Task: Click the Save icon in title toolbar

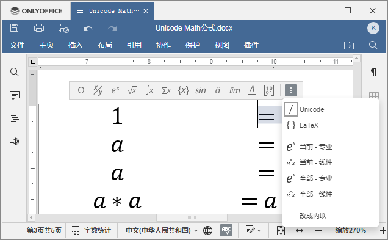Action: (x=15, y=28)
